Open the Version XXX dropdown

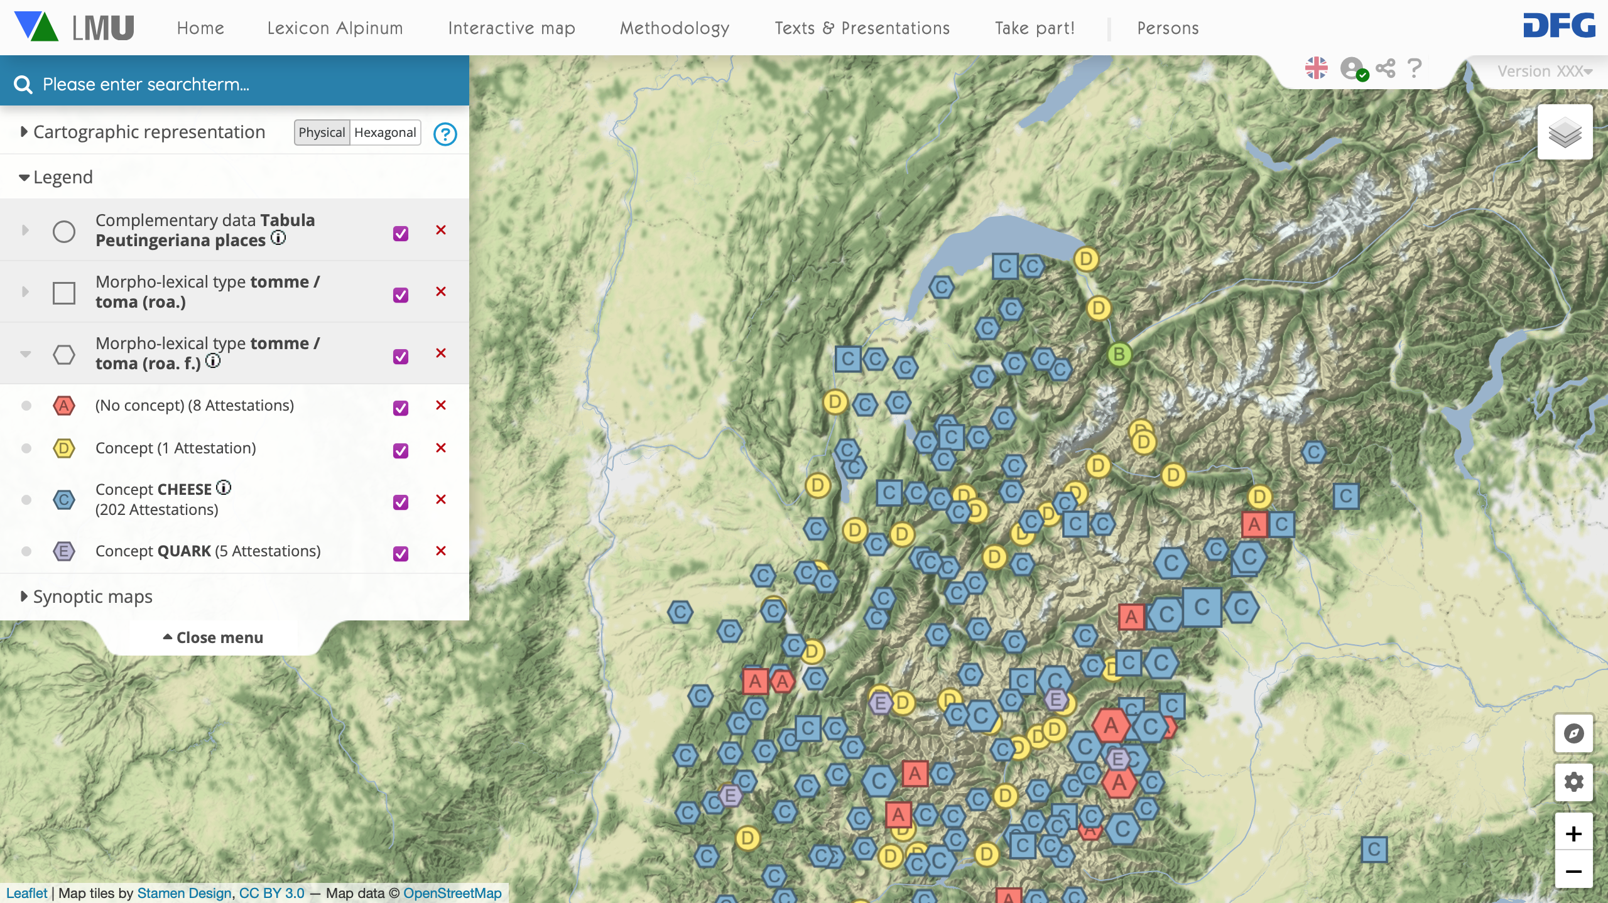tap(1544, 71)
